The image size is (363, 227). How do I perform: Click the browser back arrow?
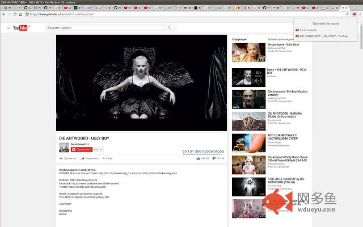tap(4, 14)
